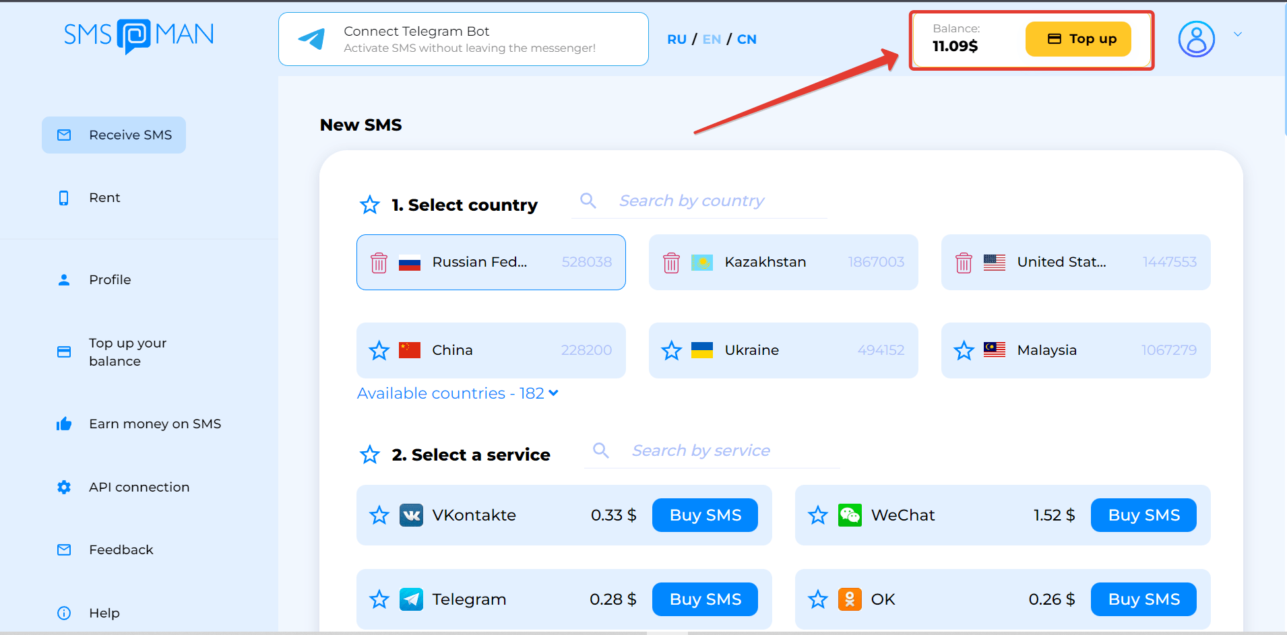
Task: Open Feedback page from sidebar
Action: (x=121, y=549)
